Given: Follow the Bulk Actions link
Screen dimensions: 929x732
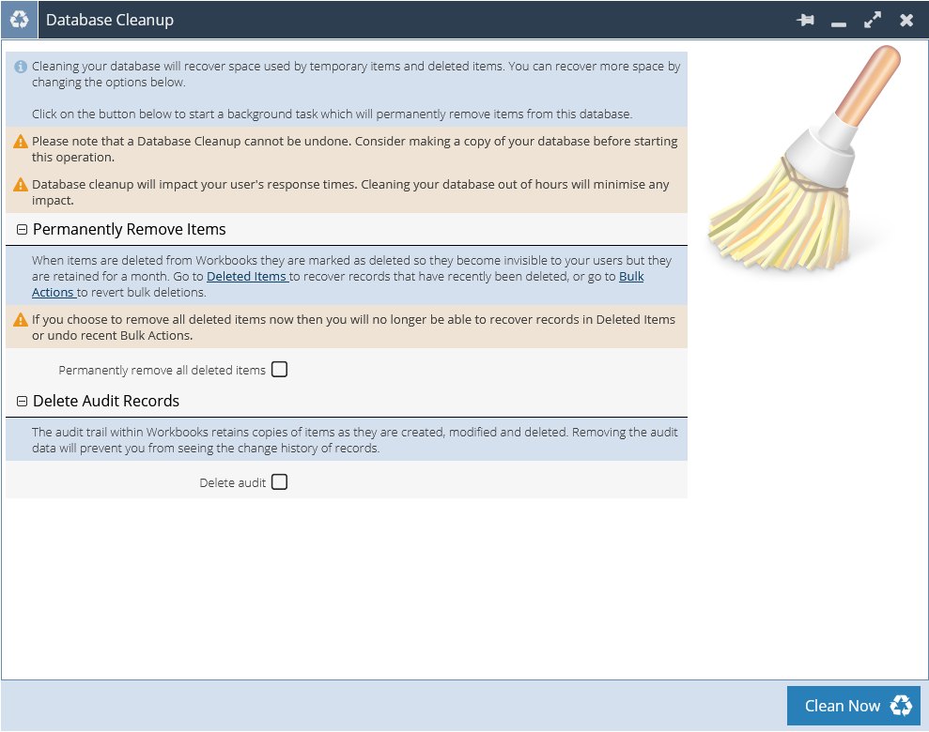Looking at the screenshot, I should 631,276.
